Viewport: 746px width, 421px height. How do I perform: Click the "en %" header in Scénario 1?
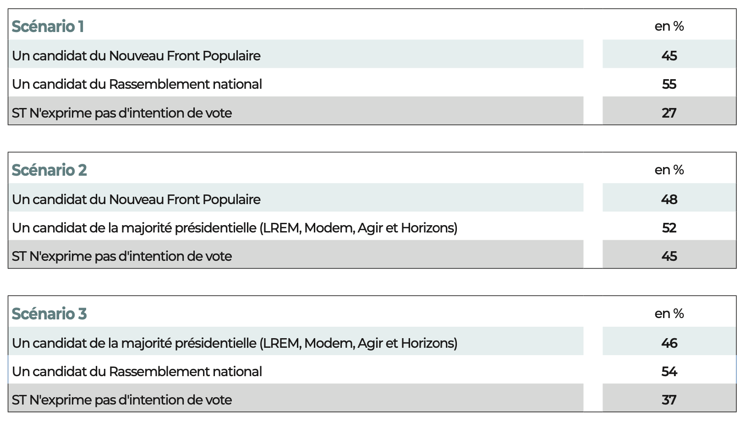pyautogui.click(x=669, y=27)
